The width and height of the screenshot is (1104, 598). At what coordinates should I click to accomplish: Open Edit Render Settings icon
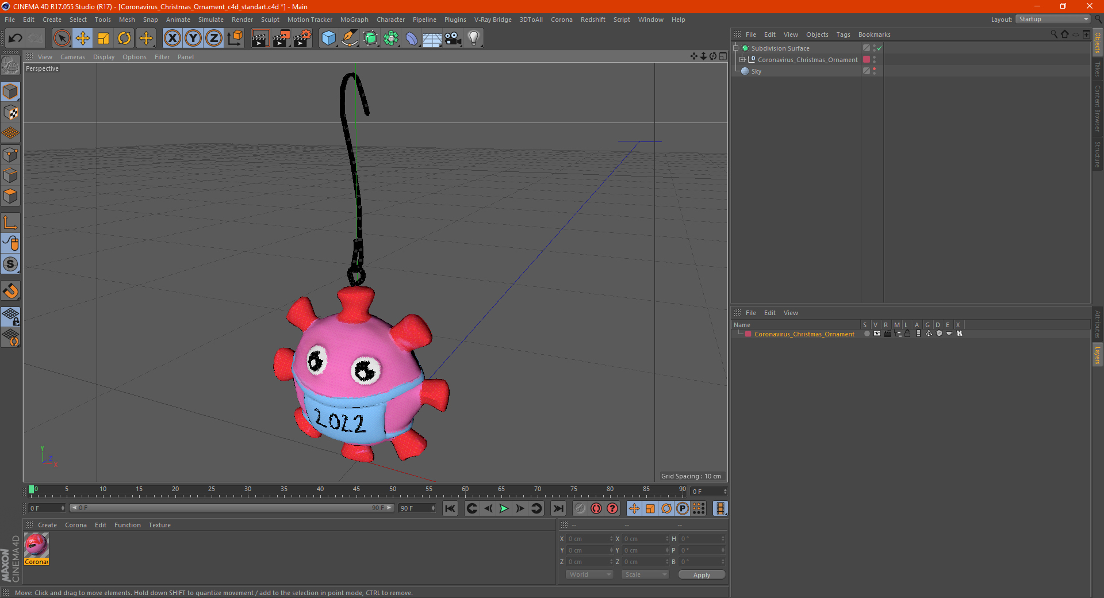pos(302,39)
